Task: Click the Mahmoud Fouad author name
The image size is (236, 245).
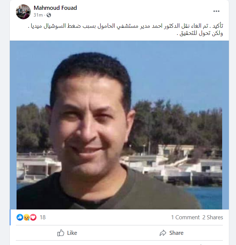Action: click(55, 8)
